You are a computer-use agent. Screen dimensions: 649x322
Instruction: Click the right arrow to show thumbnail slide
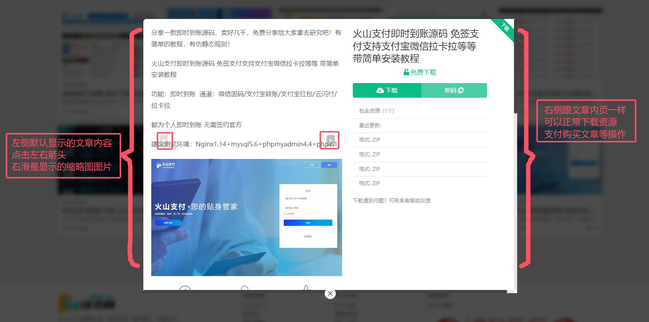coord(330,141)
